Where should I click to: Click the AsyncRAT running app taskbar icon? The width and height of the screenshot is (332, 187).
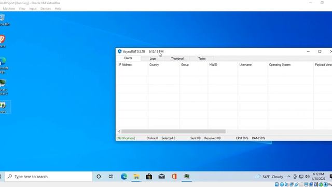tap(187, 177)
